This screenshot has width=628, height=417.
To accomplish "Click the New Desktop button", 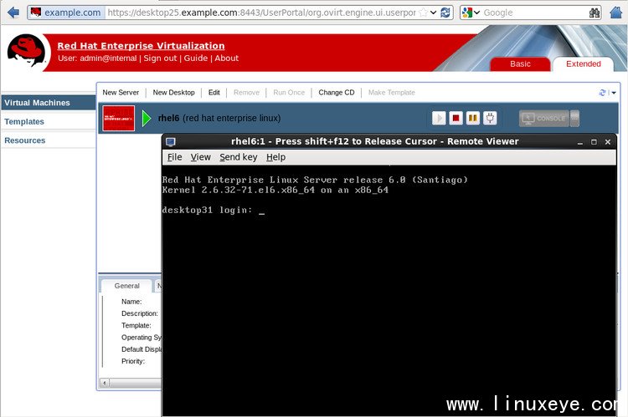I will 174,93.
